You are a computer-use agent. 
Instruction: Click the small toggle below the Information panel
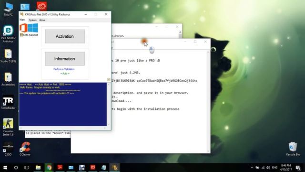click(109, 79)
